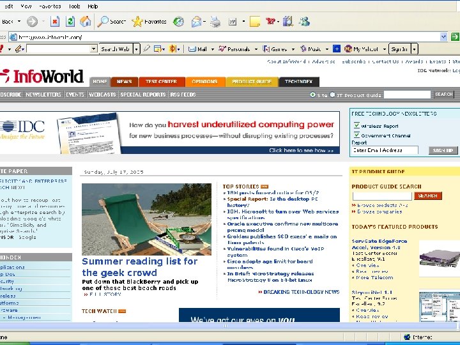The width and height of the screenshot is (460, 345).
Task: Expand the Search Web dropdown arrow
Action: [137, 49]
